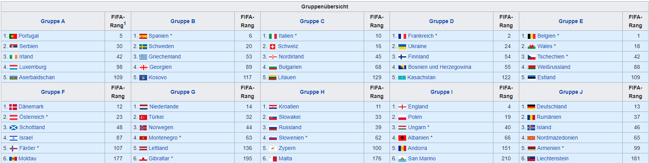Open the Gruppe D header link
Screen dimensions: 649x163
pos(441,21)
